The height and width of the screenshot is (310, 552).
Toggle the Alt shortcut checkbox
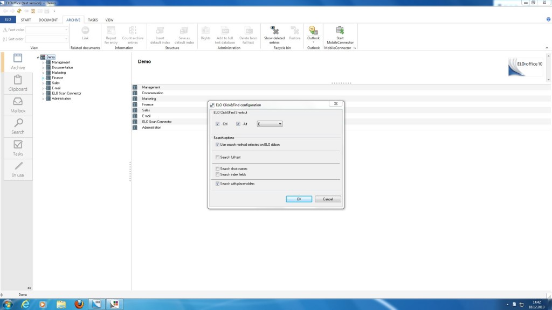coord(238,124)
